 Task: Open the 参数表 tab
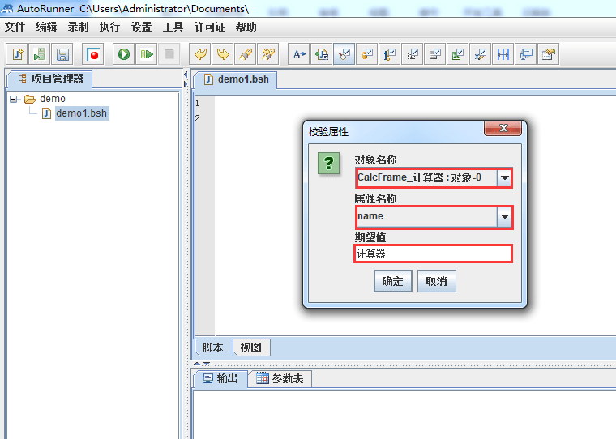click(280, 378)
